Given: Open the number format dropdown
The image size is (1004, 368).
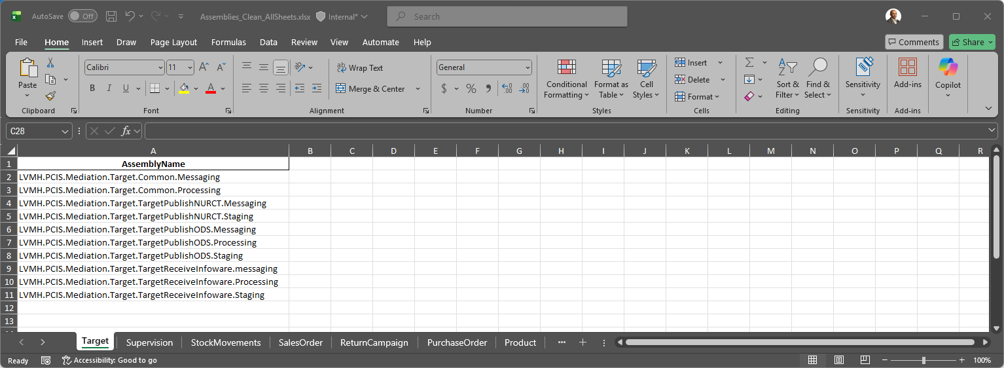Looking at the screenshot, I should (x=528, y=67).
